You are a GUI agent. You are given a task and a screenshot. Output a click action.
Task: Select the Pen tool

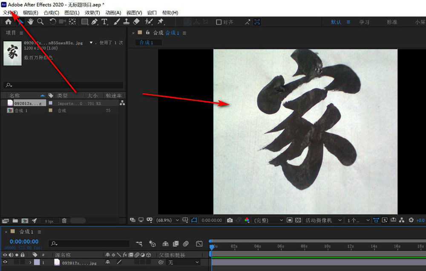pyautogui.click(x=95, y=22)
